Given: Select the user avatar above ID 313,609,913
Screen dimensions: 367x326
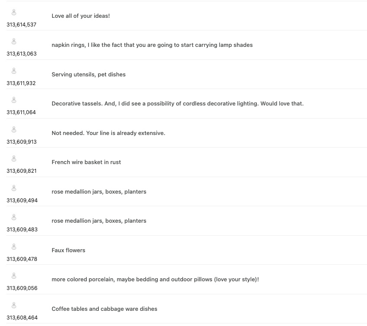Looking at the screenshot, I should pyautogui.click(x=14, y=130).
